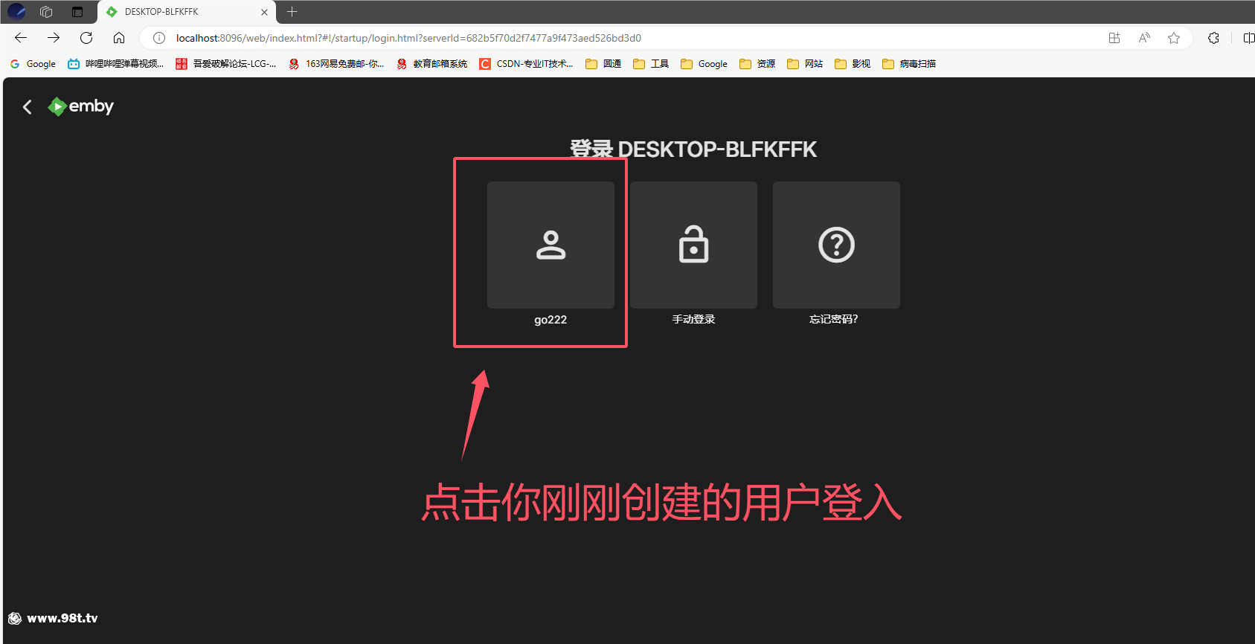Expand the Google bookmark folder
1255x644 pixels.
pyautogui.click(x=704, y=64)
